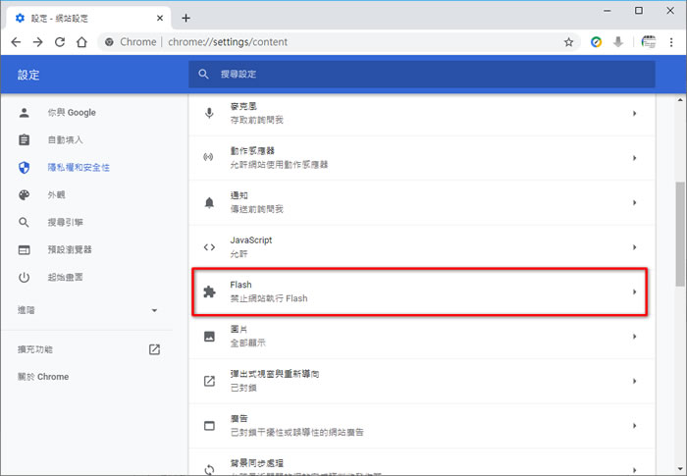Click the pop-up icon for 彈出式視窗
The height and width of the screenshot is (476, 687).
[209, 382]
